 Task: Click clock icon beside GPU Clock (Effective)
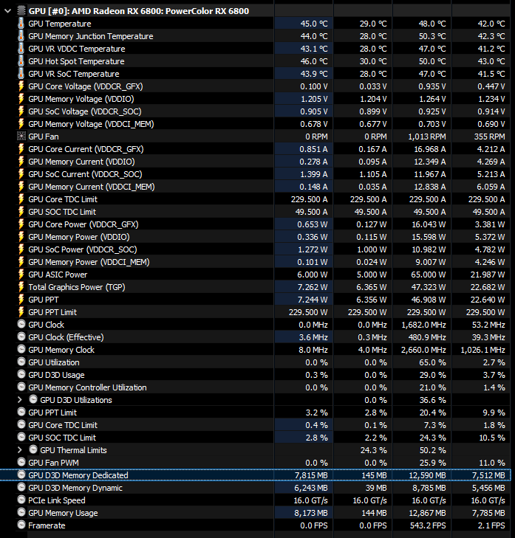click(x=21, y=337)
